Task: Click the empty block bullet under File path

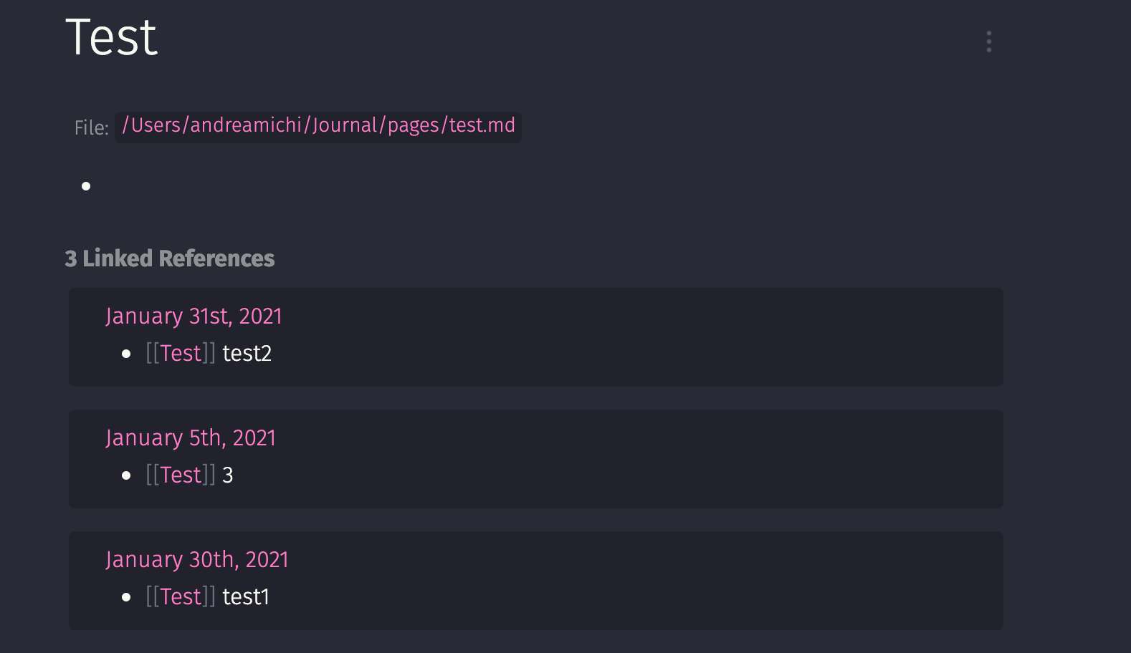Action: (x=85, y=187)
